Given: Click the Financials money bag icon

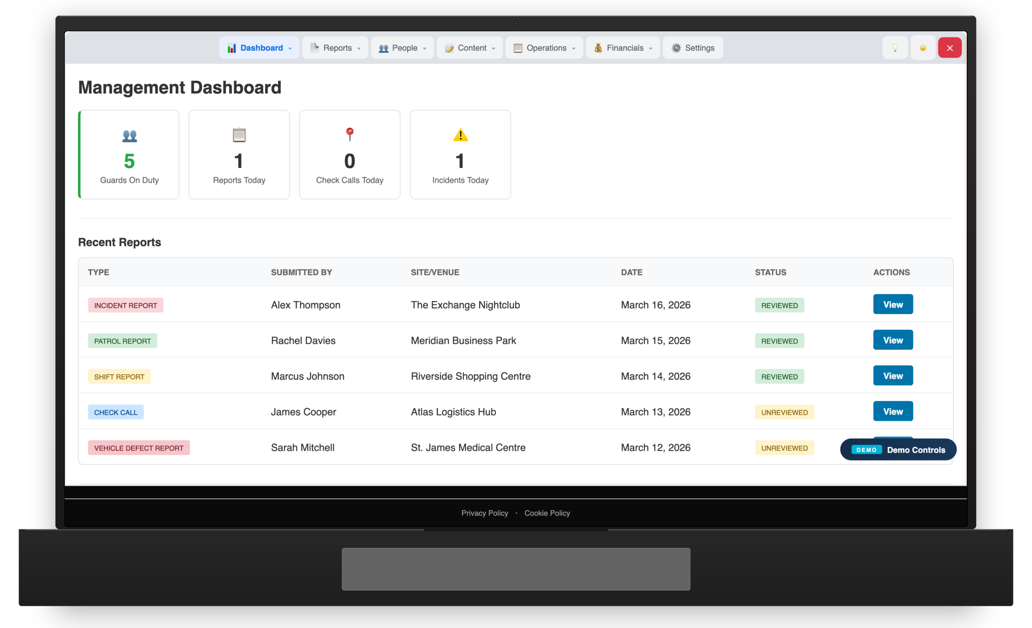Looking at the screenshot, I should pyautogui.click(x=598, y=48).
